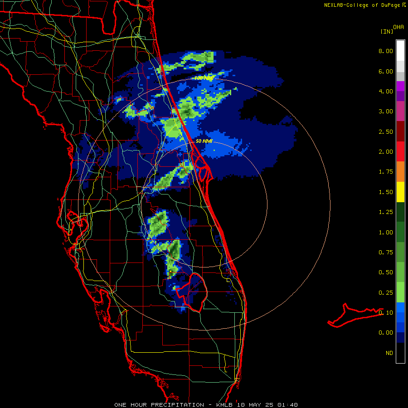
Task: Click the orange legend swatch
Action: [x=400, y=172]
